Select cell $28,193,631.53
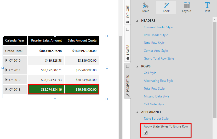The width and height of the screenshot is (217, 139). pos(46,80)
